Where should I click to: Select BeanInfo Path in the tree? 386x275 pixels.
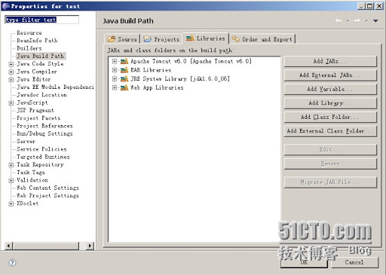coord(37,41)
